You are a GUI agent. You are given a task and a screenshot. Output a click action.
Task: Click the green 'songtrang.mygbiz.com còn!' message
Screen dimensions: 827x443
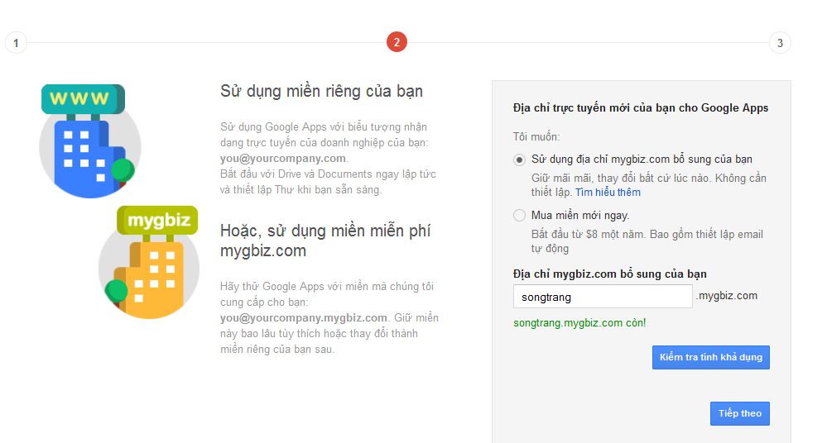(579, 323)
